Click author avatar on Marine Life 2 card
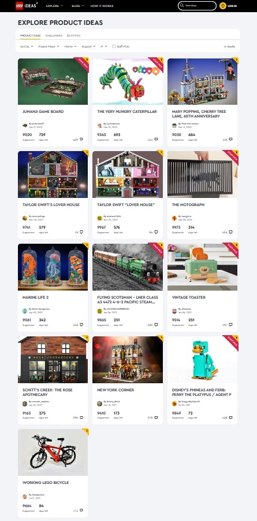 (x=25, y=311)
